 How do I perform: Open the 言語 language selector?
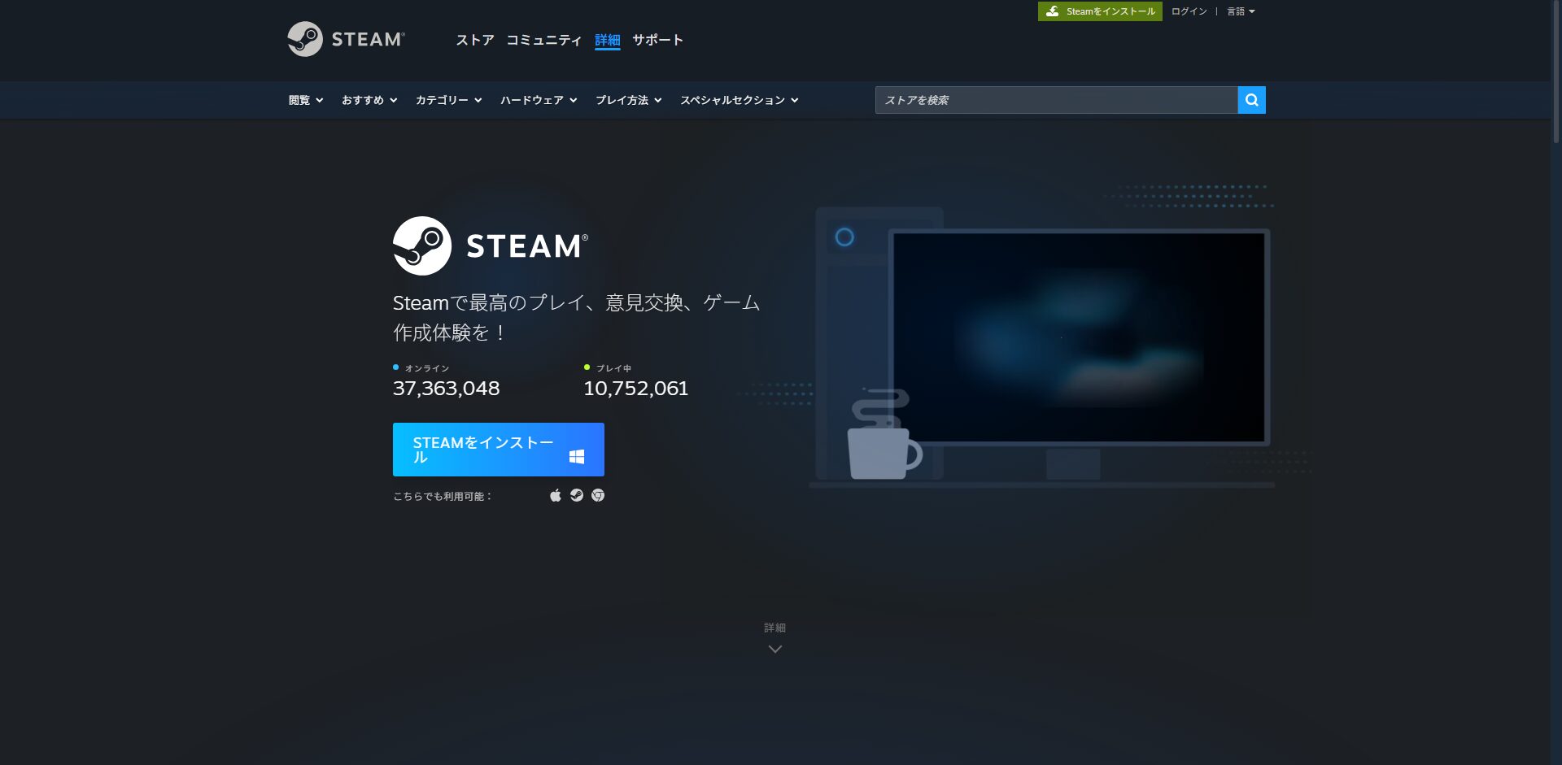[1241, 11]
